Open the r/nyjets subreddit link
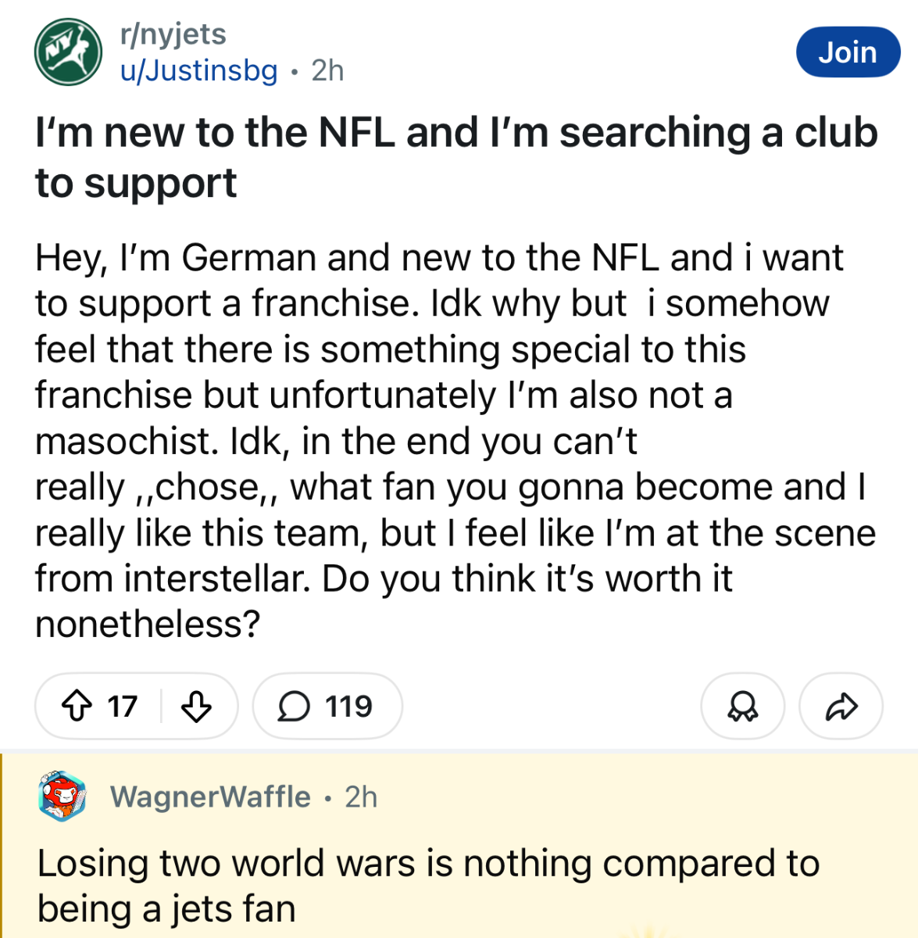Screen dimensions: 918x938 coord(173,34)
